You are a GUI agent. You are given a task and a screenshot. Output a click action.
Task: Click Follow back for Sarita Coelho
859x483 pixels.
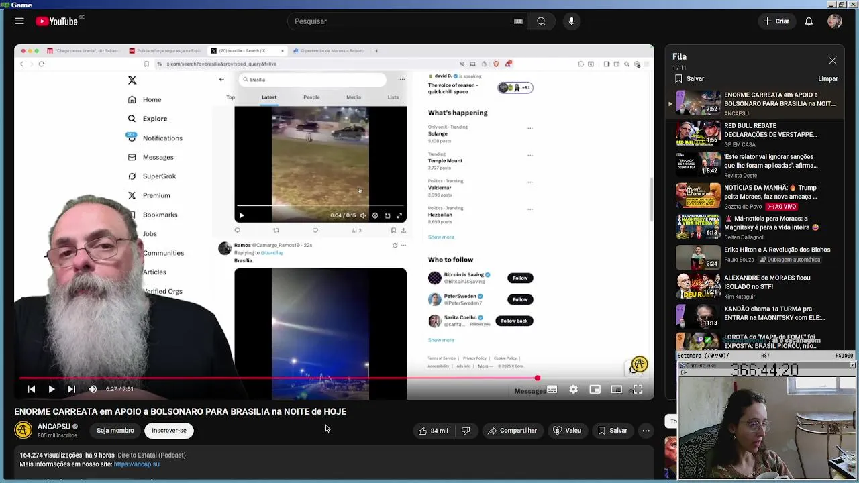pos(514,321)
